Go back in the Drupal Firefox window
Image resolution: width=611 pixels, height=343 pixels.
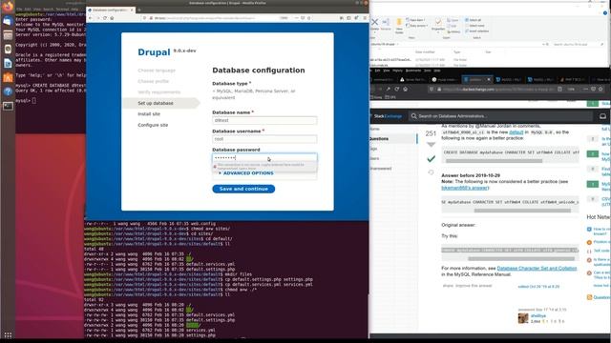pos(91,18)
